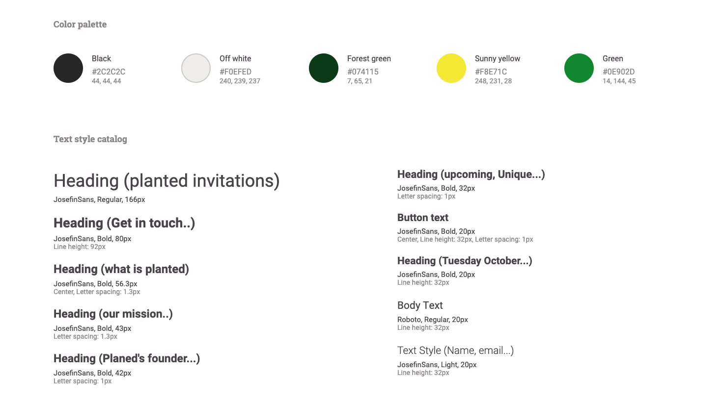Viewport: 721px width, 400px height.
Task: Click the Heading (what is planted) sample
Action: pos(121,269)
